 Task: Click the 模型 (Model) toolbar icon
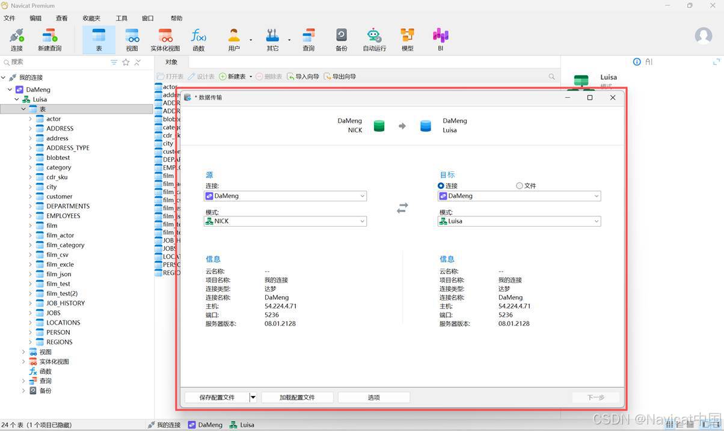(x=407, y=40)
